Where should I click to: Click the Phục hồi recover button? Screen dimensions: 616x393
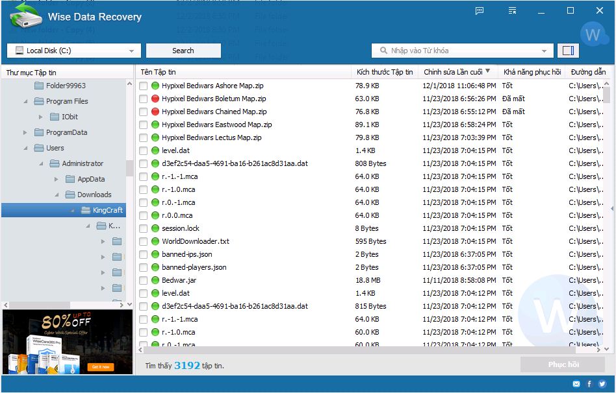click(x=563, y=364)
